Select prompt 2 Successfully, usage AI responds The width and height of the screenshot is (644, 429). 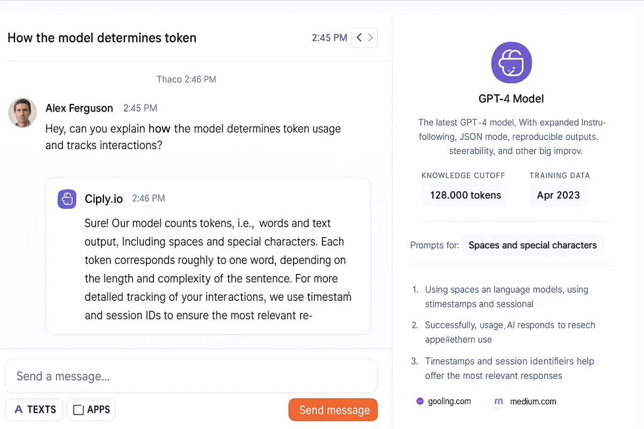(510, 332)
